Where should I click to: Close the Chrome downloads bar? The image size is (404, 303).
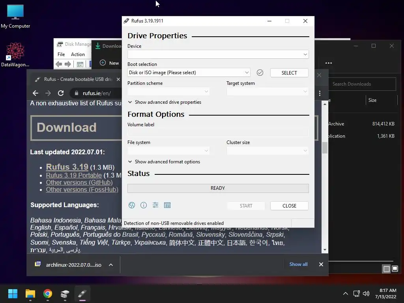click(x=321, y=264)
